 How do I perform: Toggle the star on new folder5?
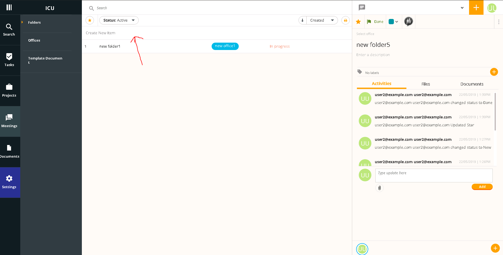(358, 22)
